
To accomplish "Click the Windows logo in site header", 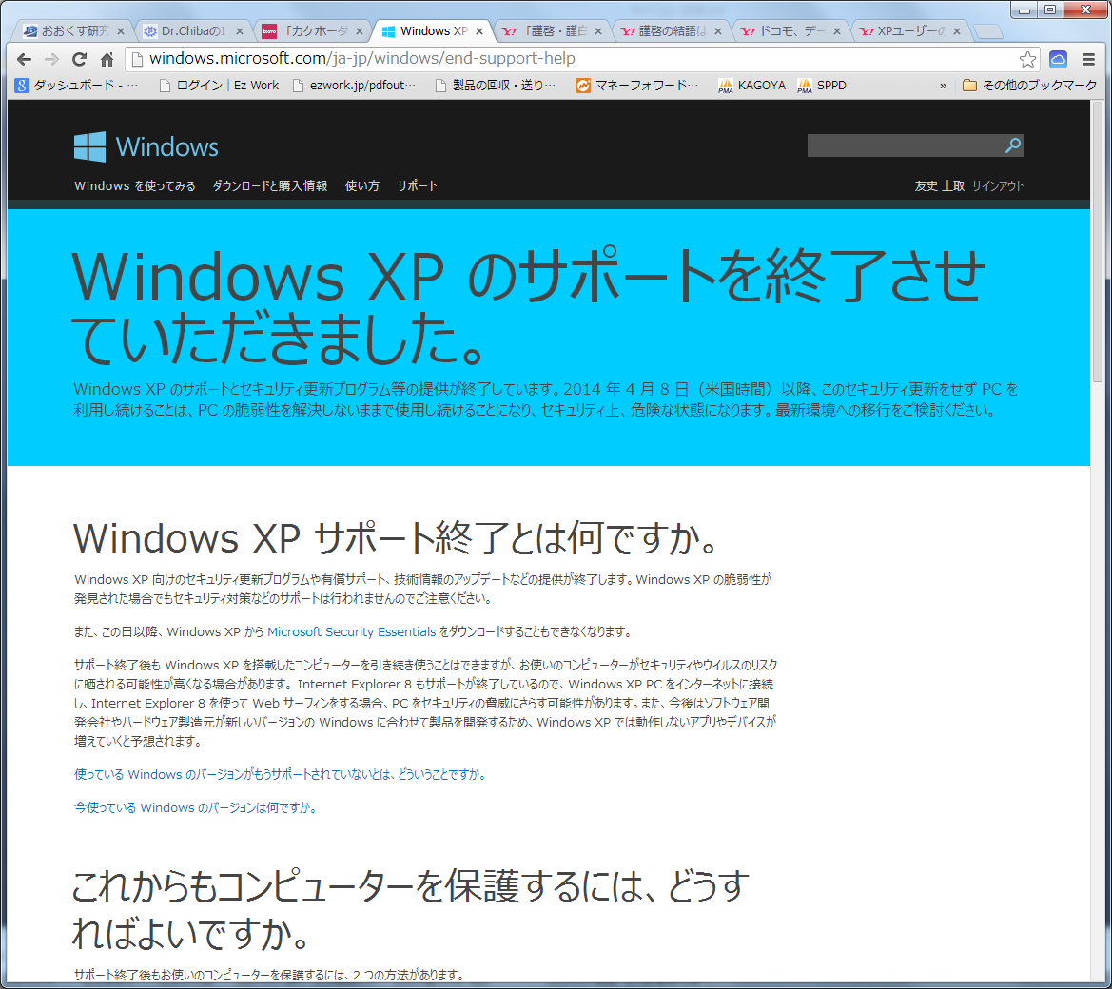I will pos(146,146).
